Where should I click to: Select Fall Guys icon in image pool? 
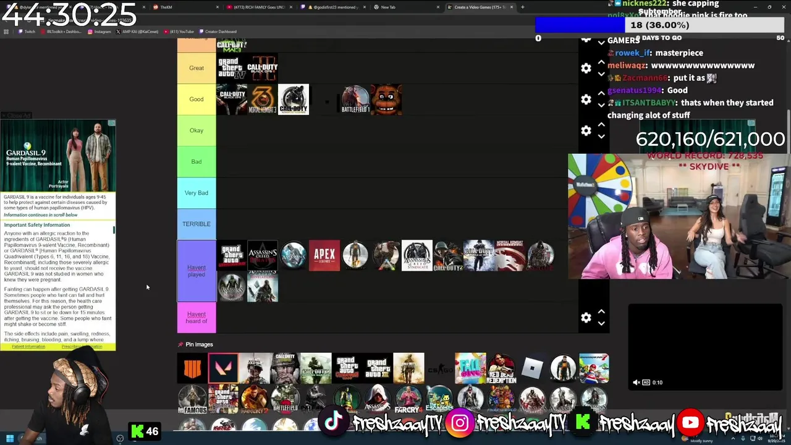click(x=470, y=368)
